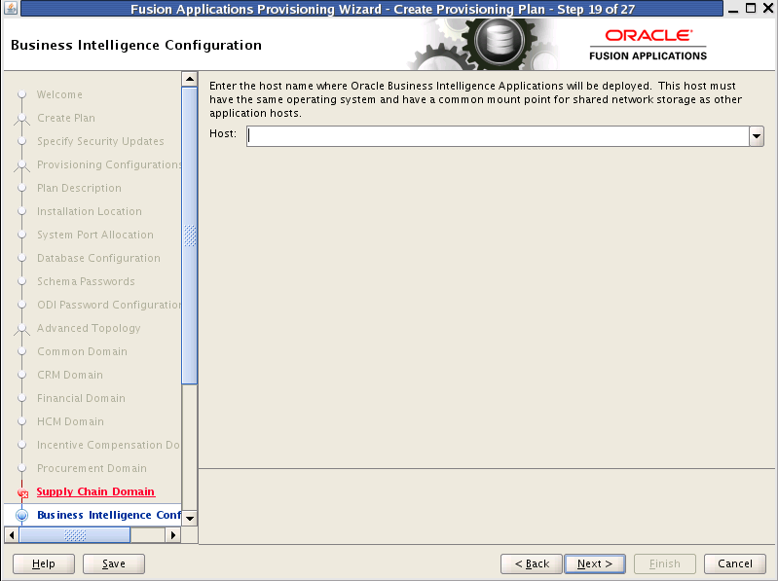
Task: Select the Database Configuration step
Action: (98, 258)
